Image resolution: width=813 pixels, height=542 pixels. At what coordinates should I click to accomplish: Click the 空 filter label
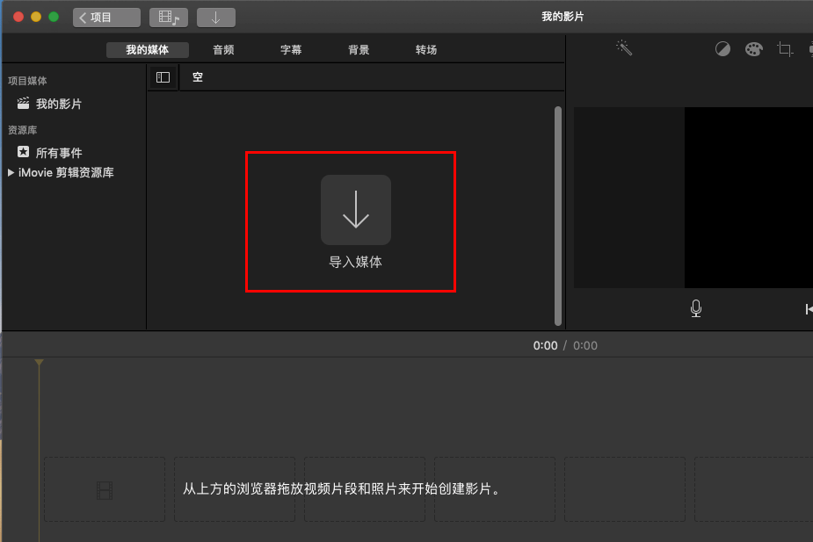[x=198, y=77]
